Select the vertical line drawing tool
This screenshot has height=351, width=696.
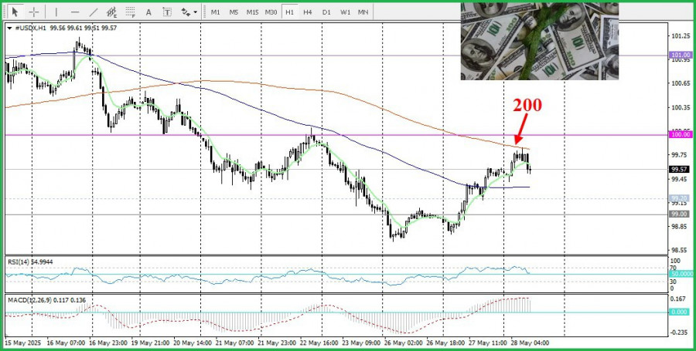(56, 12)
